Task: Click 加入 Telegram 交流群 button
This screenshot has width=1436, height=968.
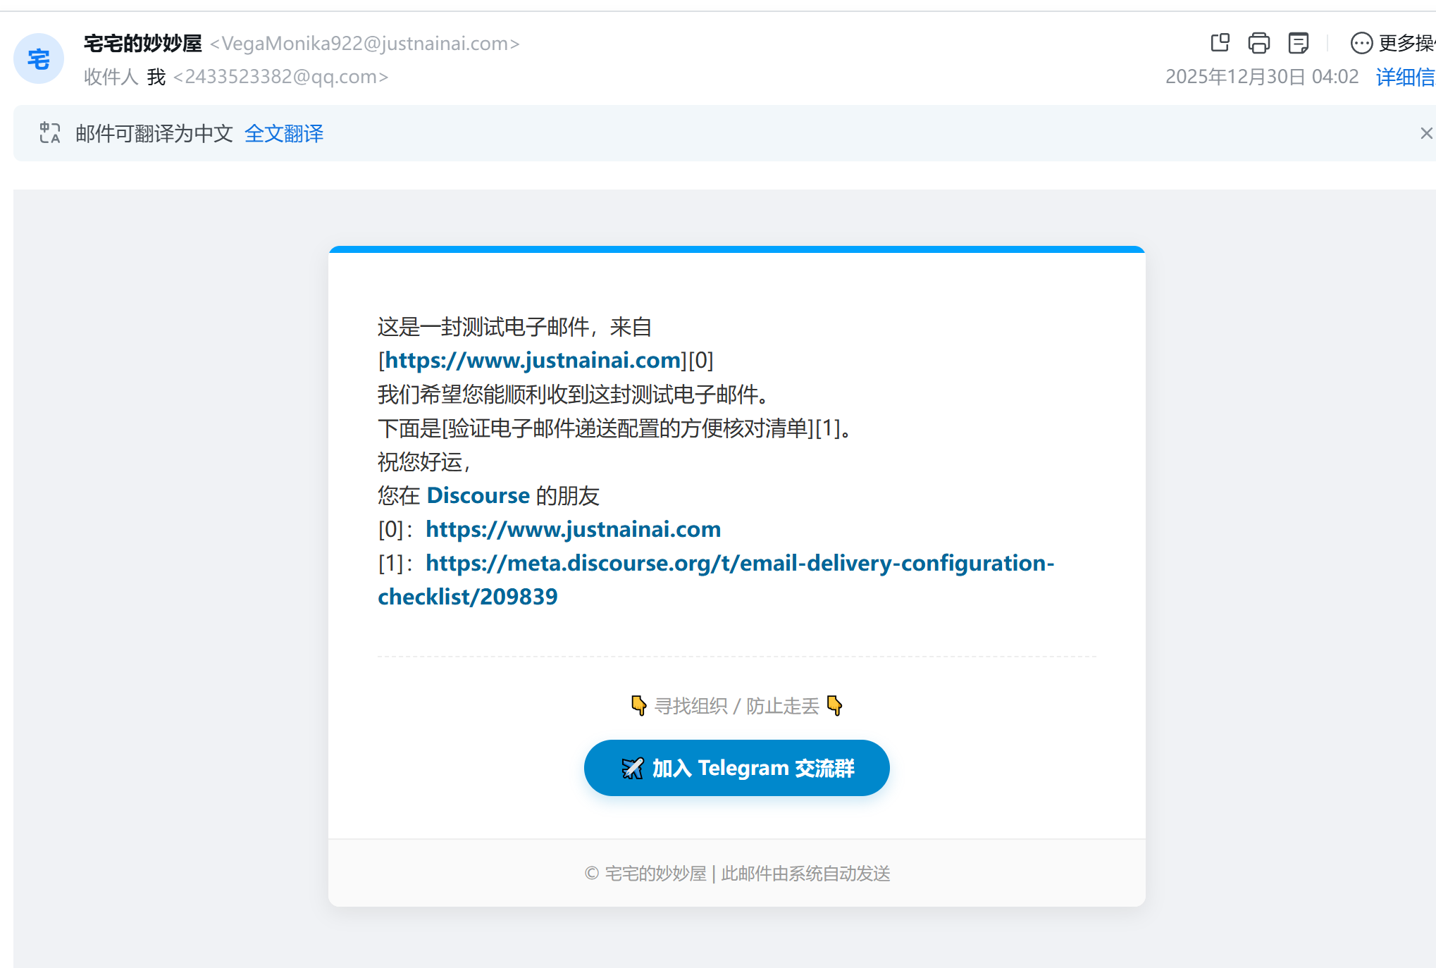Action: (x=736, y=768)
